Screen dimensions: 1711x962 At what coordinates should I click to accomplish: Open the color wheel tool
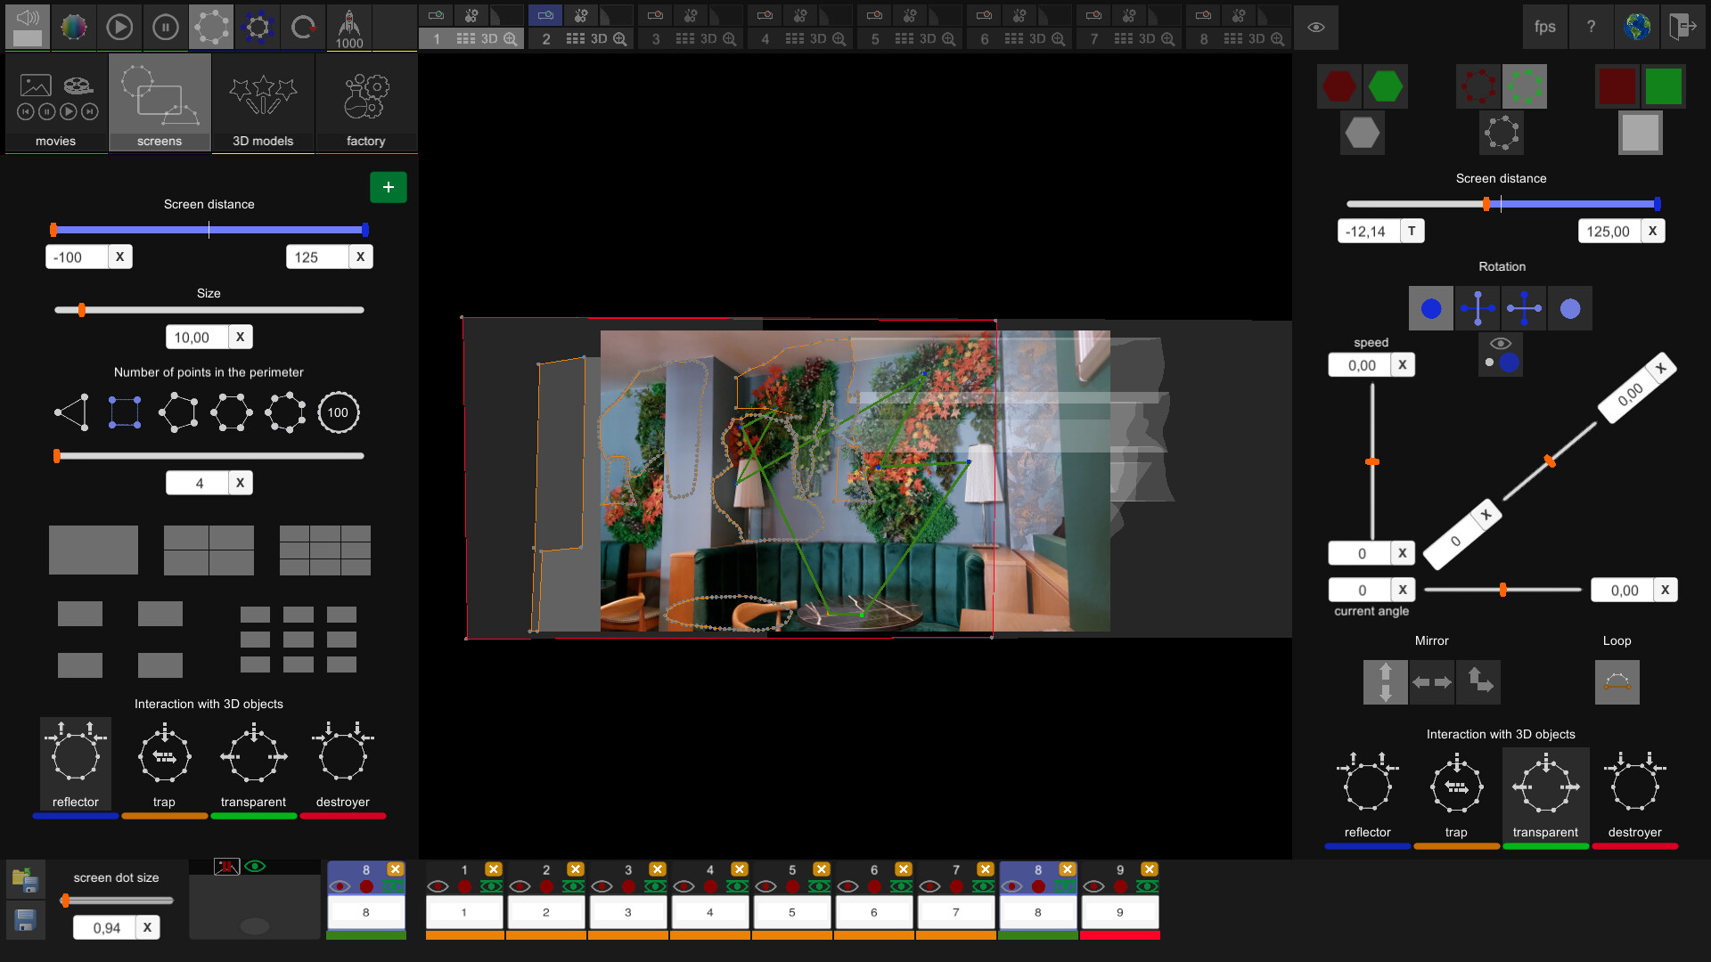[73, 27]
